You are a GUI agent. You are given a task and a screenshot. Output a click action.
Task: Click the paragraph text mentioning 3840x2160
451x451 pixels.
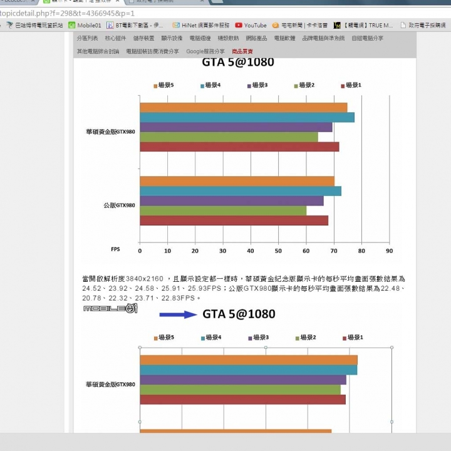244,288
